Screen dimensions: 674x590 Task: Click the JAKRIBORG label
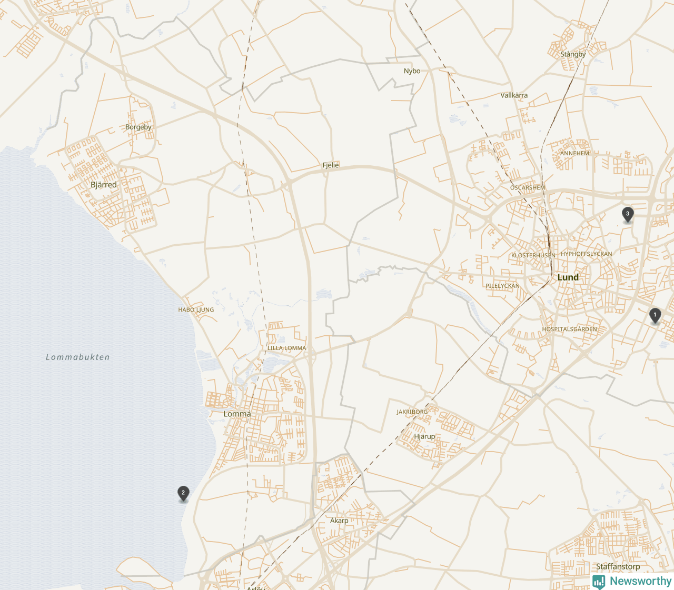(412, 412)
